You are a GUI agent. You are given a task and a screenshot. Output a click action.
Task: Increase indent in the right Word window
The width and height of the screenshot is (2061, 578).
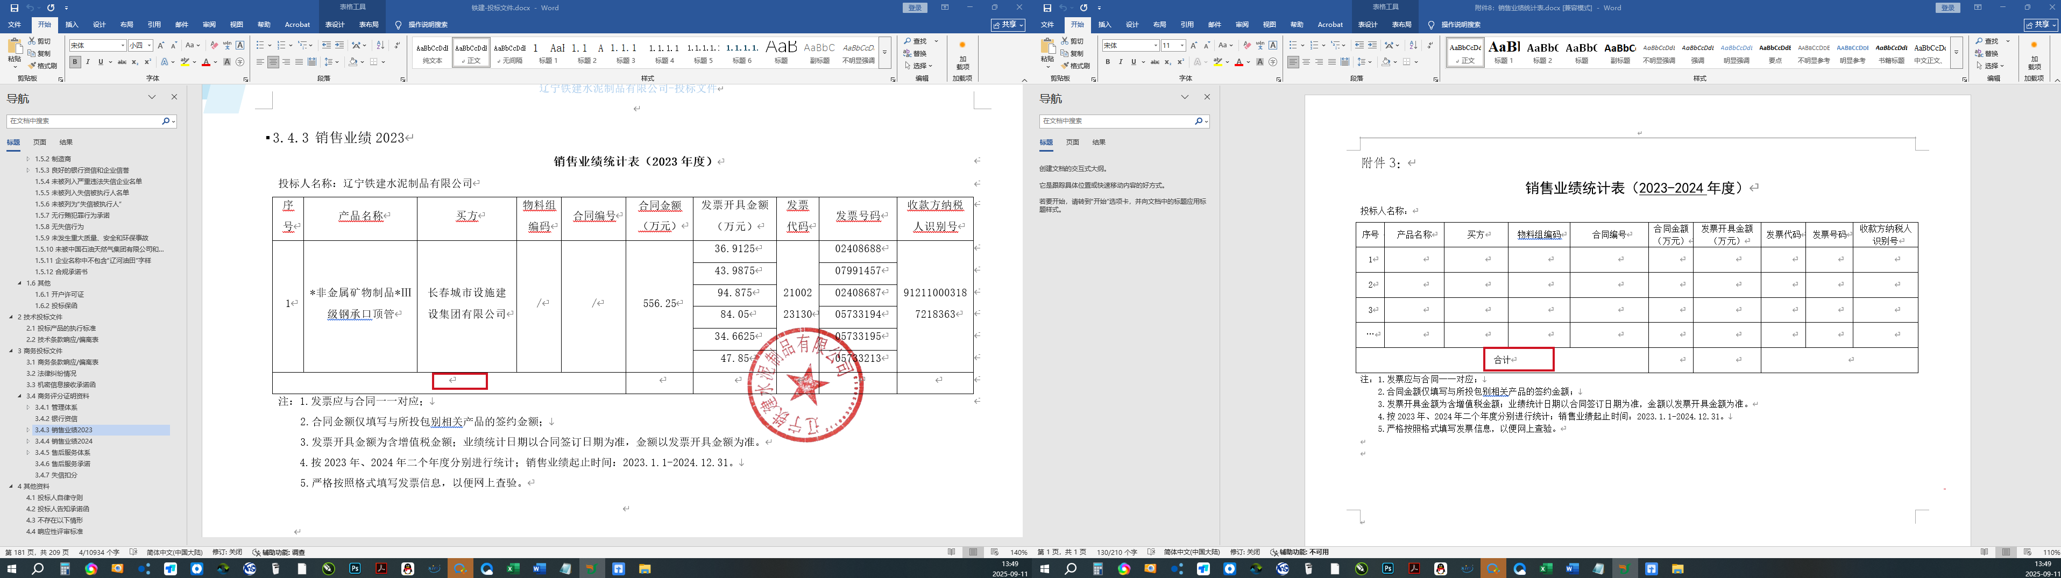click(1372, 46)
